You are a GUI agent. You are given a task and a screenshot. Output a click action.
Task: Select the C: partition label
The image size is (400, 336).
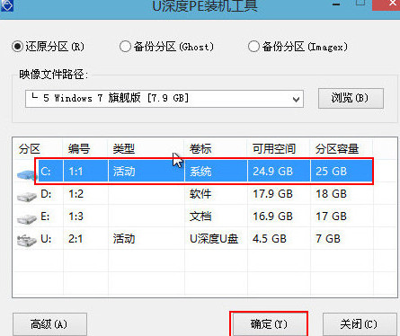(x=46, y=172)
